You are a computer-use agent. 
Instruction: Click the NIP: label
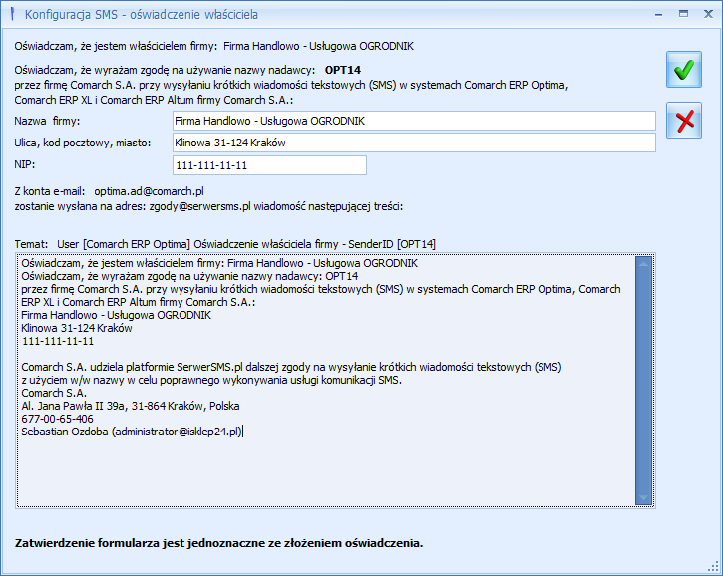coord(25,164)
